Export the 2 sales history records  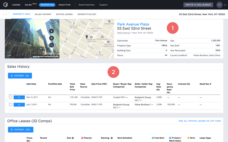[20, 76]
